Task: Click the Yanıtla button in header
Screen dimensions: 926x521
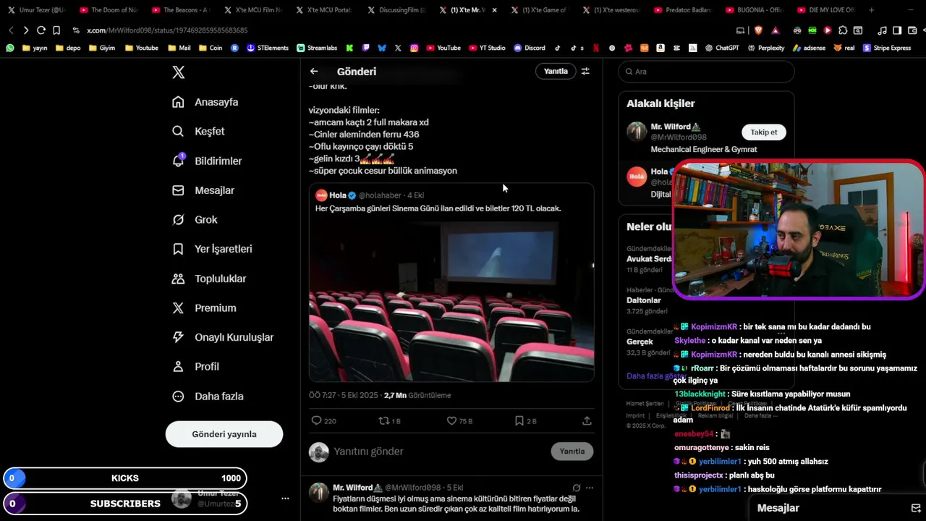Action: [556, 71]
